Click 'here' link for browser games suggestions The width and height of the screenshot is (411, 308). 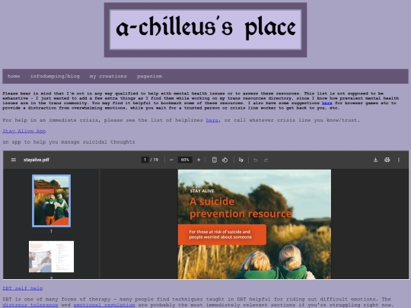[x=327, y=103]
